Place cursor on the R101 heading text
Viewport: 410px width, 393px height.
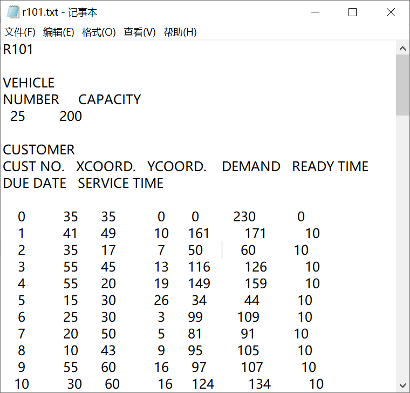18,50
